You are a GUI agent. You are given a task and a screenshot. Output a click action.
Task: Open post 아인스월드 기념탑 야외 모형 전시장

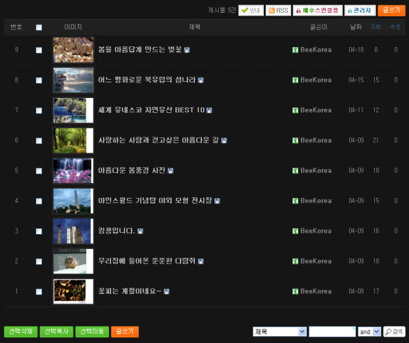click(155, 201)
